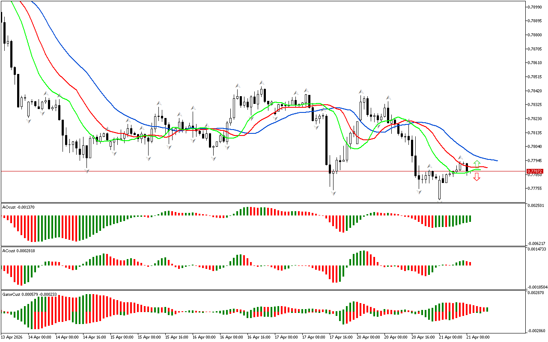The image size is (548, 342).
Task: Click the blue Alligator jaw line's right end
Action: click(497, 161)
